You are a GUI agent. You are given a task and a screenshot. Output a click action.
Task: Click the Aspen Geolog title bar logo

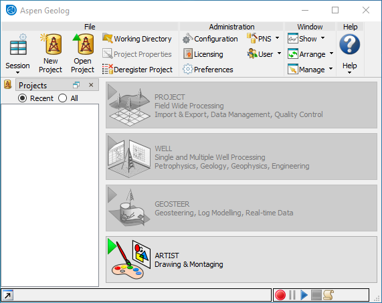click(x=11, y=10)
